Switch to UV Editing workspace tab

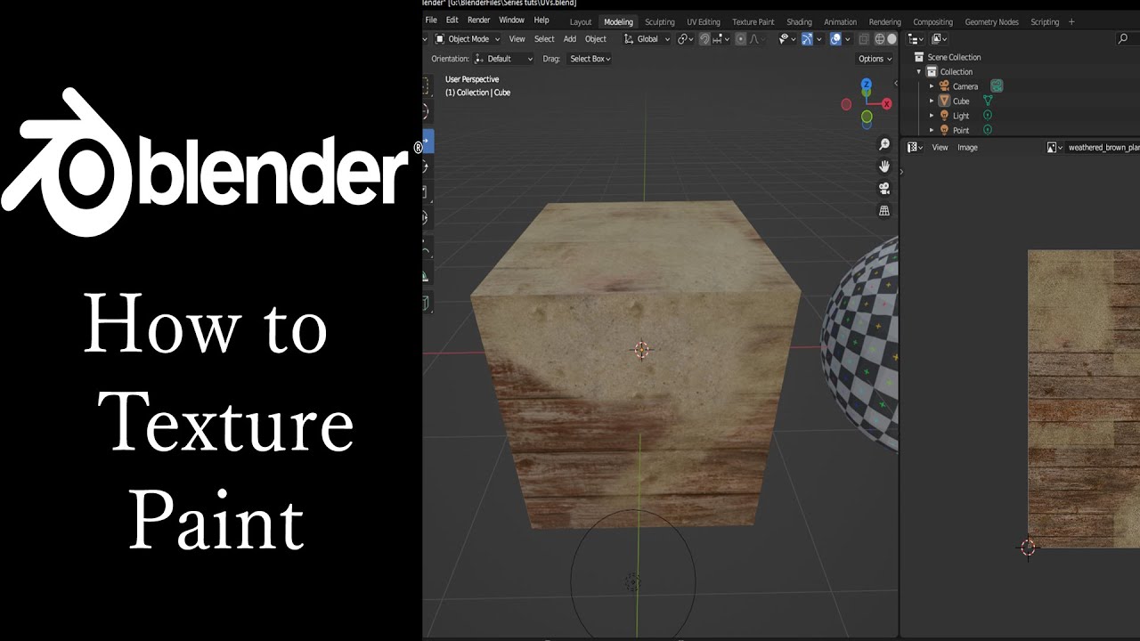pos(704,21)
